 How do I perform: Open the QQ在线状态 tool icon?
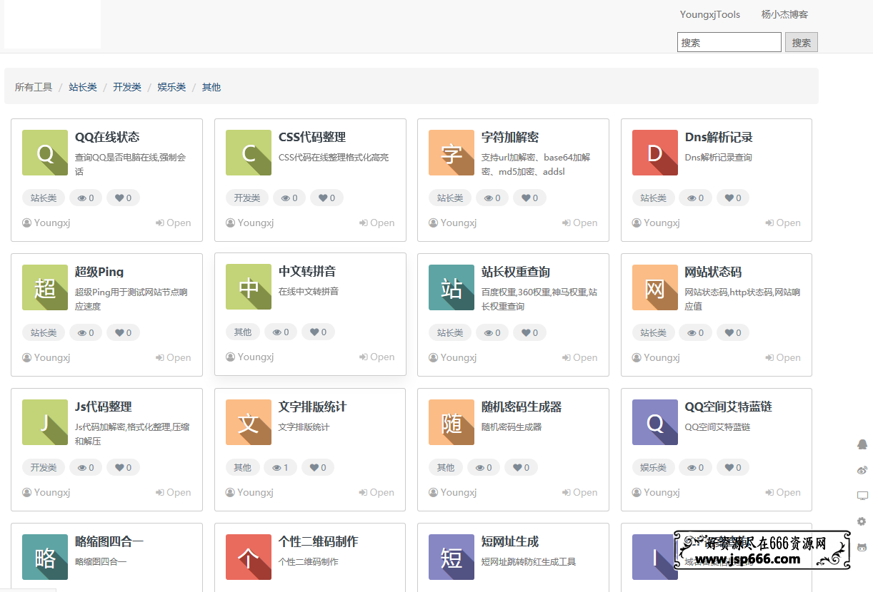point(45,153)
